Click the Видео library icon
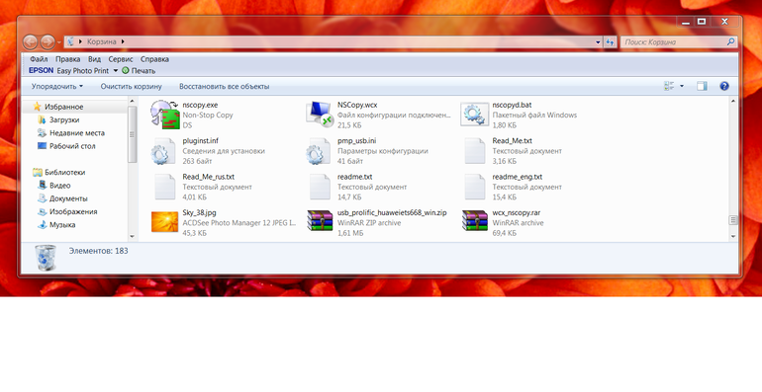 tap(42, 186)
